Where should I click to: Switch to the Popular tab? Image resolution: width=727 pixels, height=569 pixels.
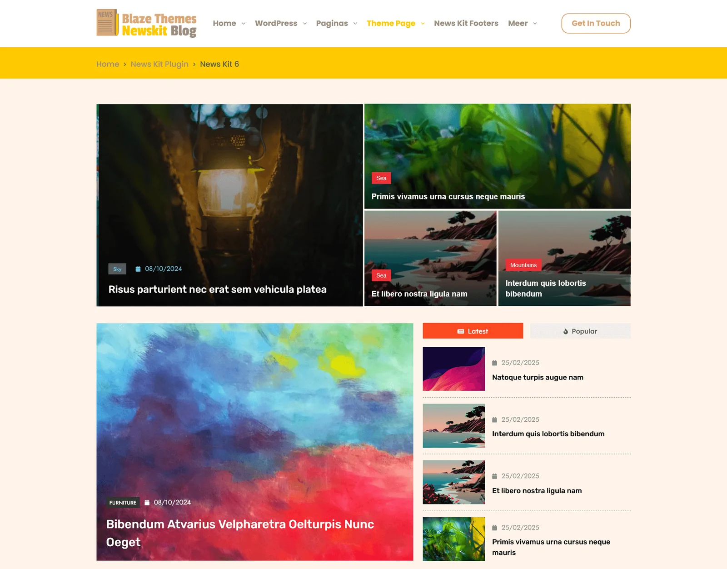coord(580,331)
